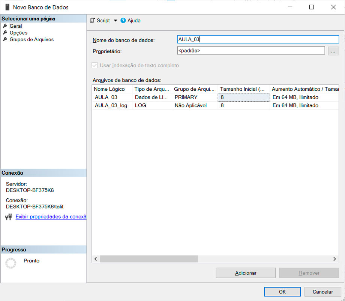Click the Grupo de Arquivos column header
Screen dimensions: 345x301
(195, 89)
